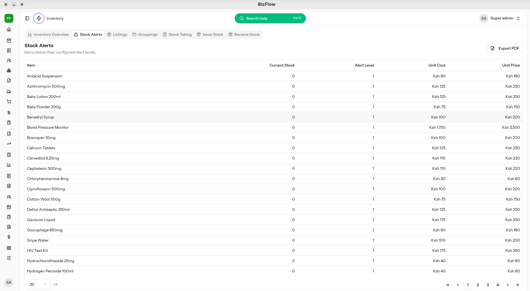Open the calculator sidebar icon
Image resolution: width=530 pixels, height=291 pixels.
[9, 155]
